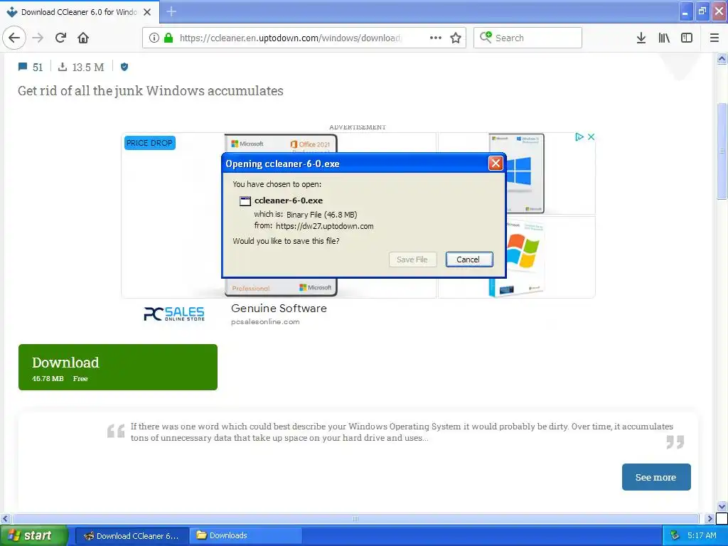Click the Genuine Software ad title

[x=279, y=309]
